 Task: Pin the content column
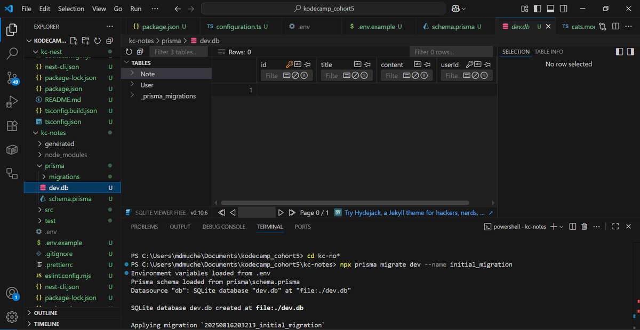(427, 65)
